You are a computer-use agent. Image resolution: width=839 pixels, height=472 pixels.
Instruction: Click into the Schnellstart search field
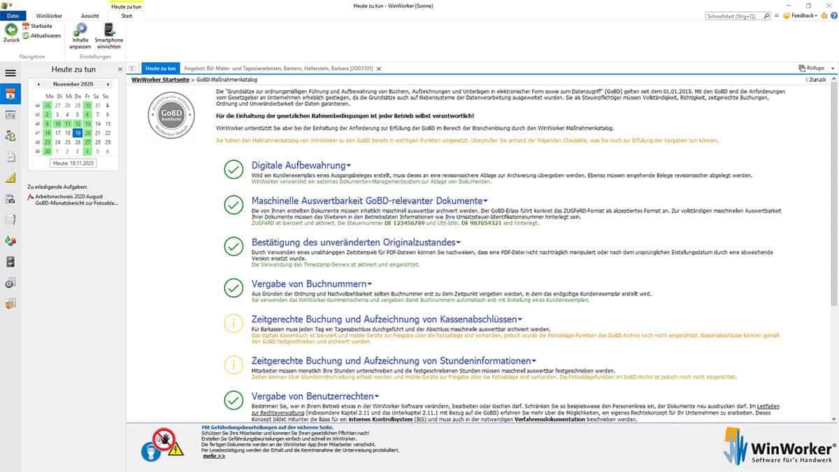pos(738,15)
